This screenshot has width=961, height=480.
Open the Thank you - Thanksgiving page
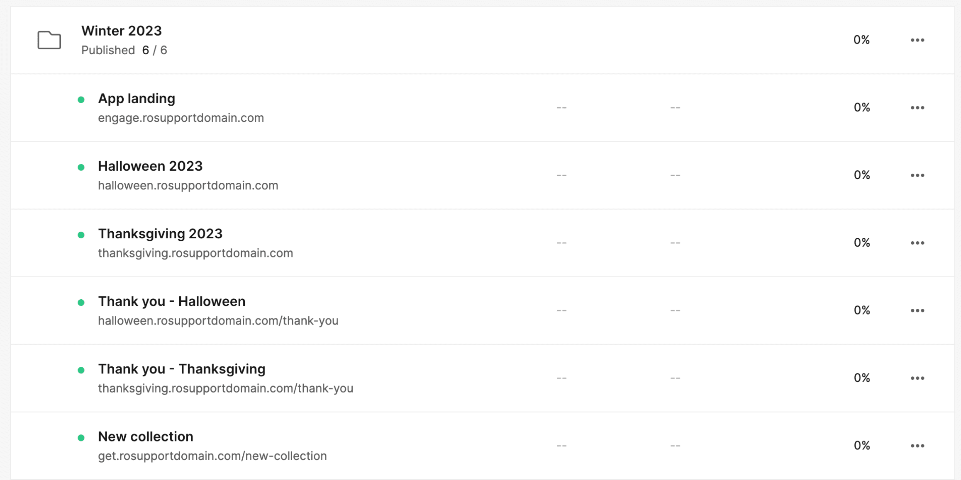coord(182,369)
